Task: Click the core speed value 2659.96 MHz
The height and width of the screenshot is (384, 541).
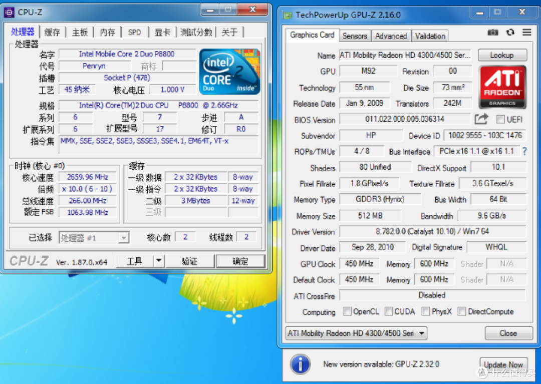Action: pos(88,177)
